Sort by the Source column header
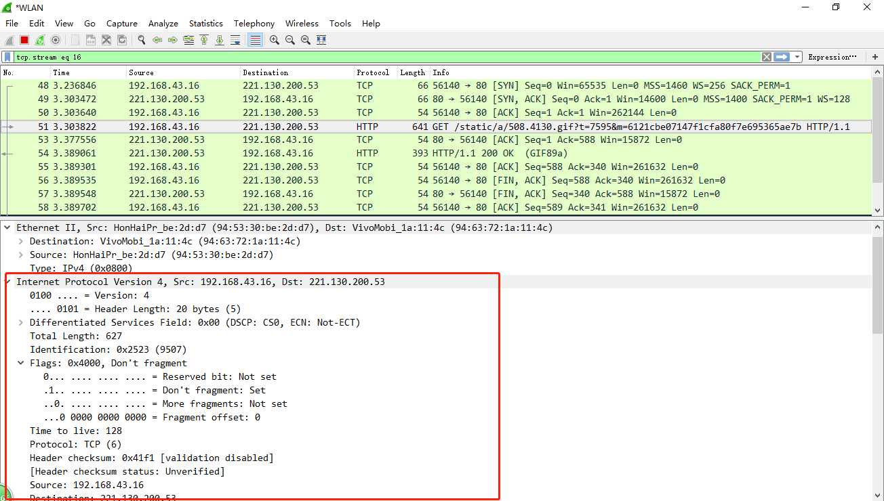 pyautogui.click(x=184, y=72)
